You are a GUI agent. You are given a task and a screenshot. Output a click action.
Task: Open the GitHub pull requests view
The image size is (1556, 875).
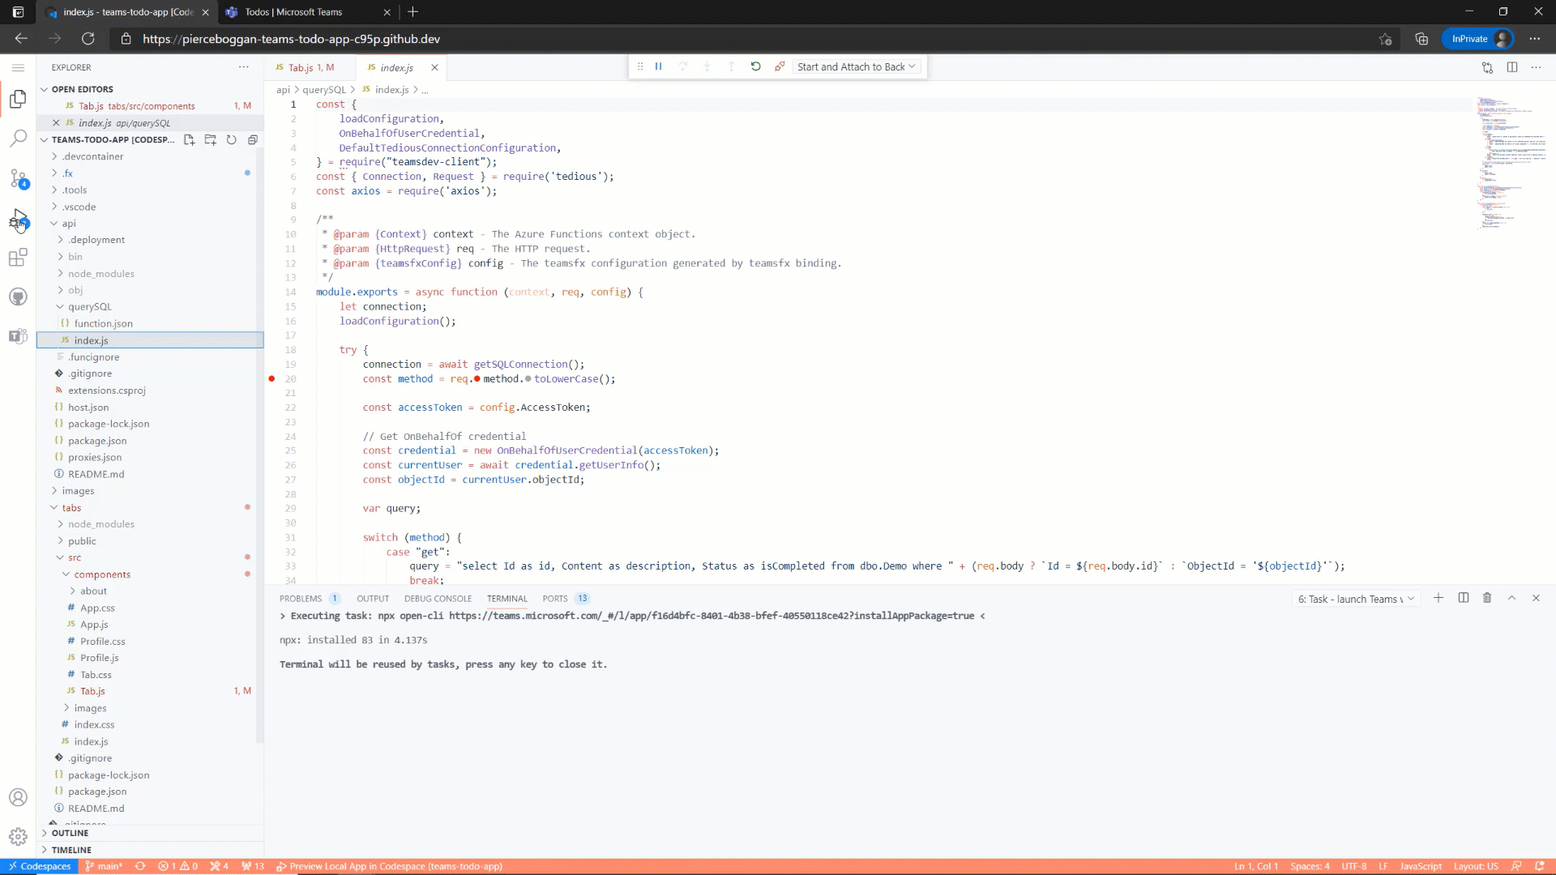tap(19, 297)
